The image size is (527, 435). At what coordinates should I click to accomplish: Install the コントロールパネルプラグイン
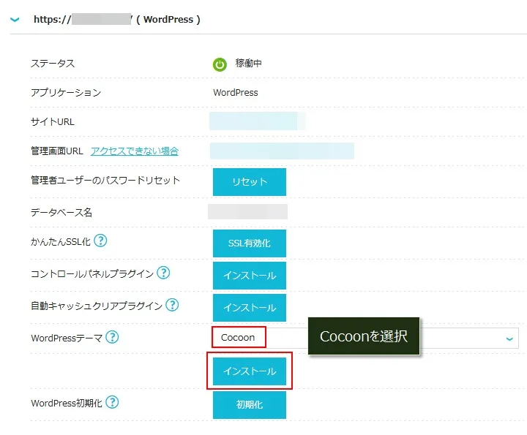249,276
